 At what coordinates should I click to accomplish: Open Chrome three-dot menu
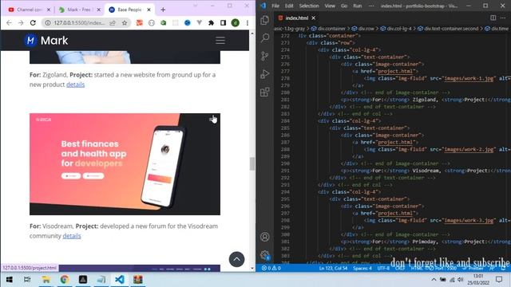click(248, 23)
